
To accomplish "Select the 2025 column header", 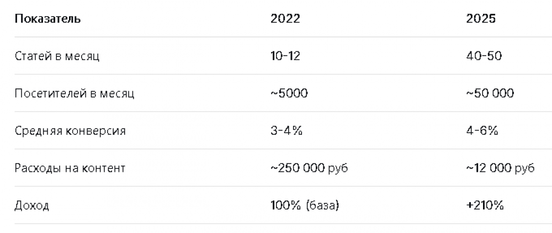I will click(481, 19).
